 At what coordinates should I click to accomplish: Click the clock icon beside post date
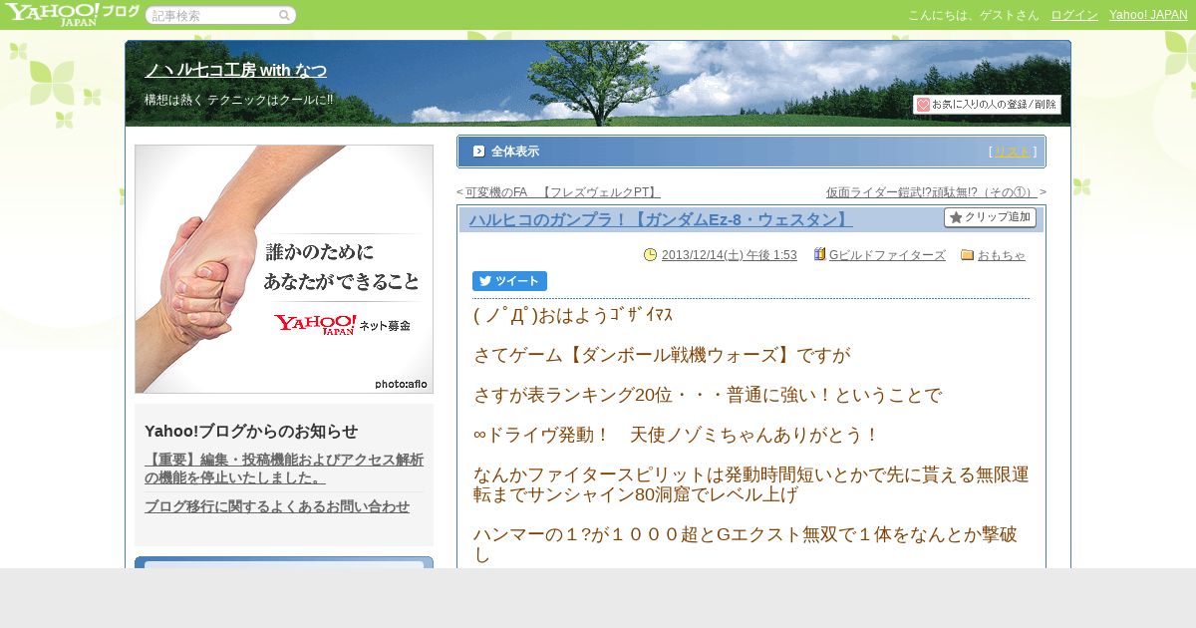coord(651,255)
